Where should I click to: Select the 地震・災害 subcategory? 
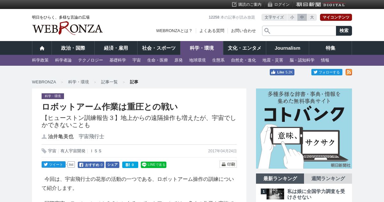click(273, 60)
